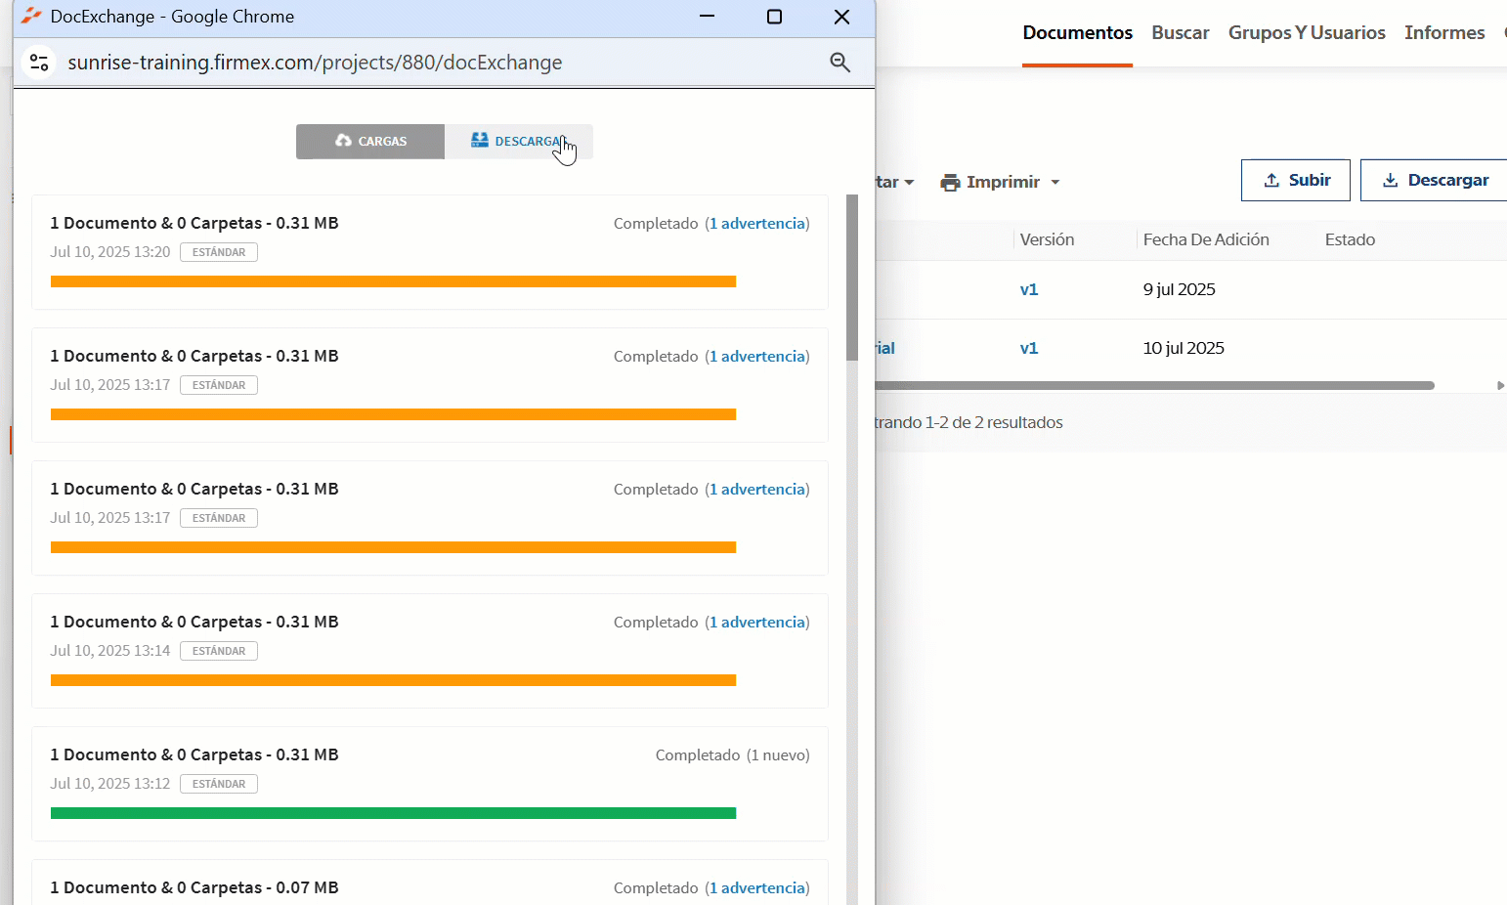Click the ESTÁNDAR badge on 13:14 transfer

point(219,651)
